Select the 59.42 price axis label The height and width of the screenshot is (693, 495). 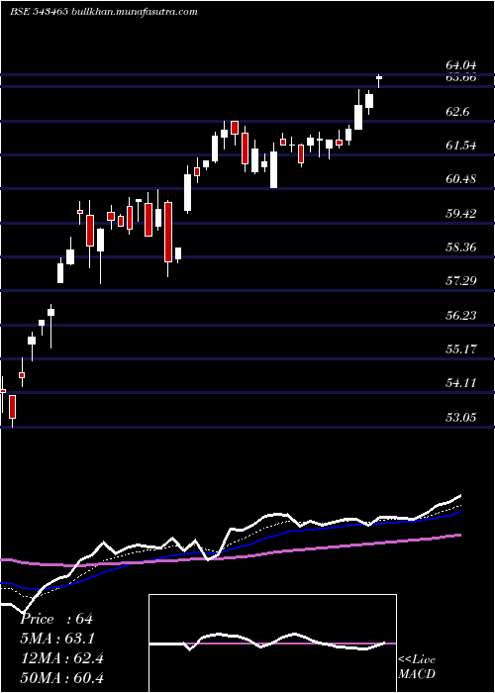point(461,214)
